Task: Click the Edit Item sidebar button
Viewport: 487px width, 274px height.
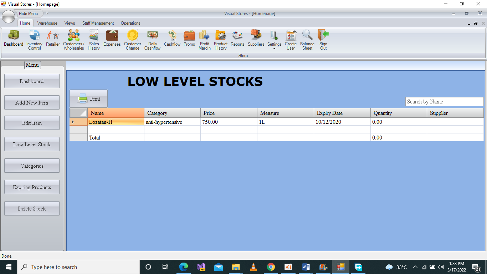Action: (x=32, y=123)
